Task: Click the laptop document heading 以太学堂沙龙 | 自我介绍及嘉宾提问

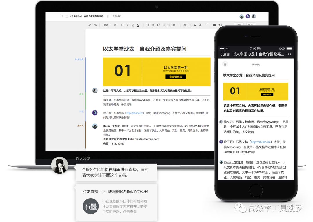Action: pos(145,49)
